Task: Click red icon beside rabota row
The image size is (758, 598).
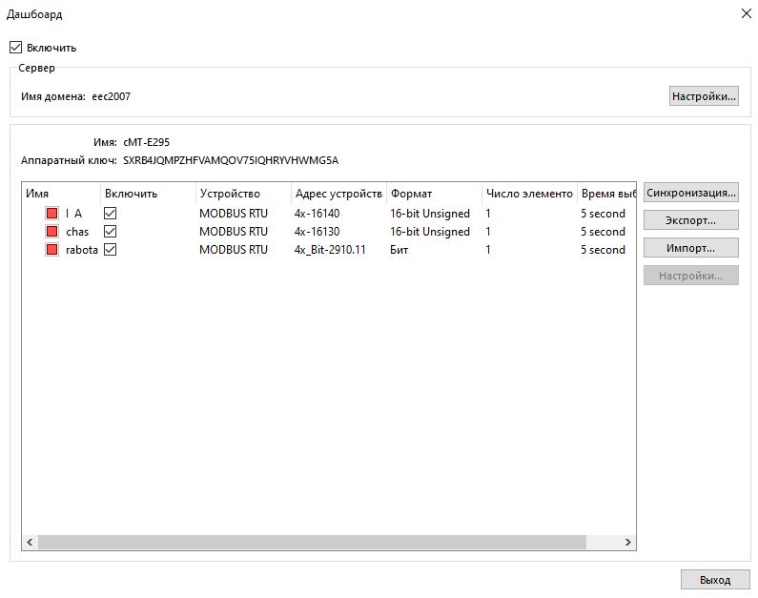Action: click(x=51, y=250)
